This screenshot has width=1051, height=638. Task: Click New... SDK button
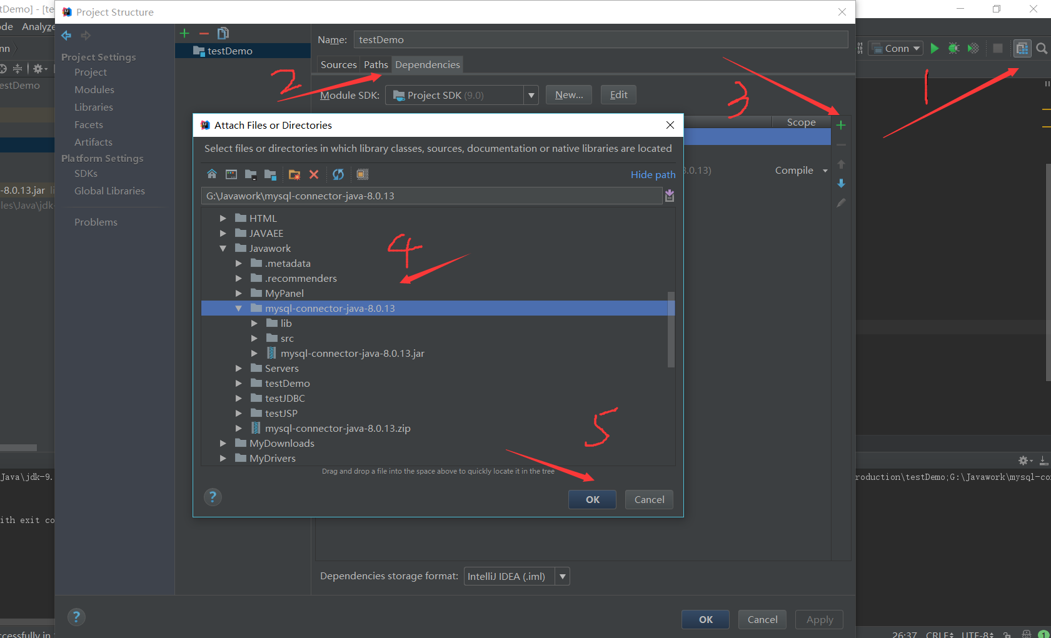click(569, 94)
